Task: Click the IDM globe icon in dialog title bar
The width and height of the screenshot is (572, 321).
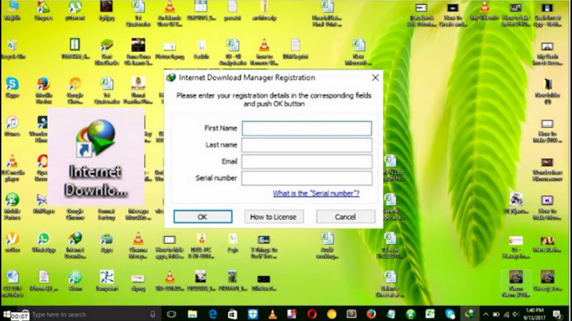Action: pyautogui.click(x=171, y=78)
